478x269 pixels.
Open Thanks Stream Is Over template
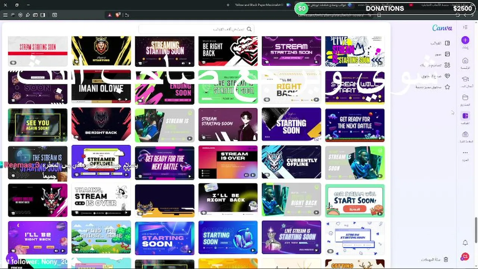(x=101, y=200)
